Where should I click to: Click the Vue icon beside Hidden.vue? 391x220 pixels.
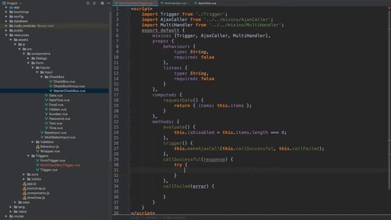pyautogui.click(x=46, y=109)
